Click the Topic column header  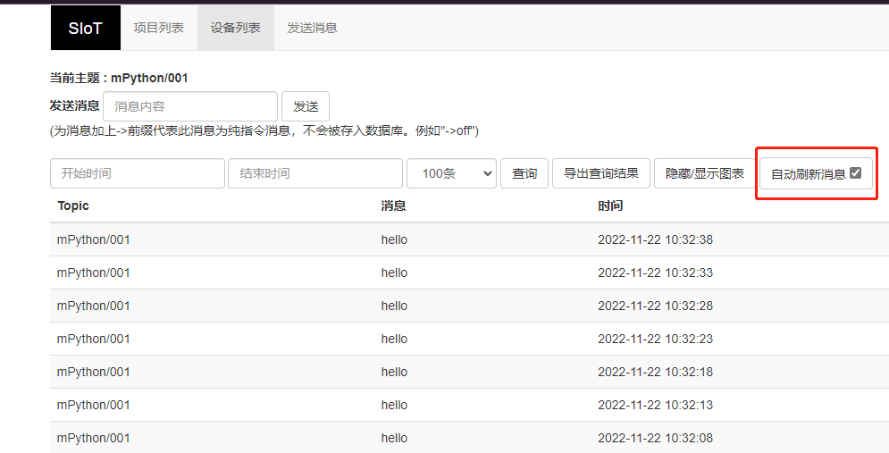(73, 206)
